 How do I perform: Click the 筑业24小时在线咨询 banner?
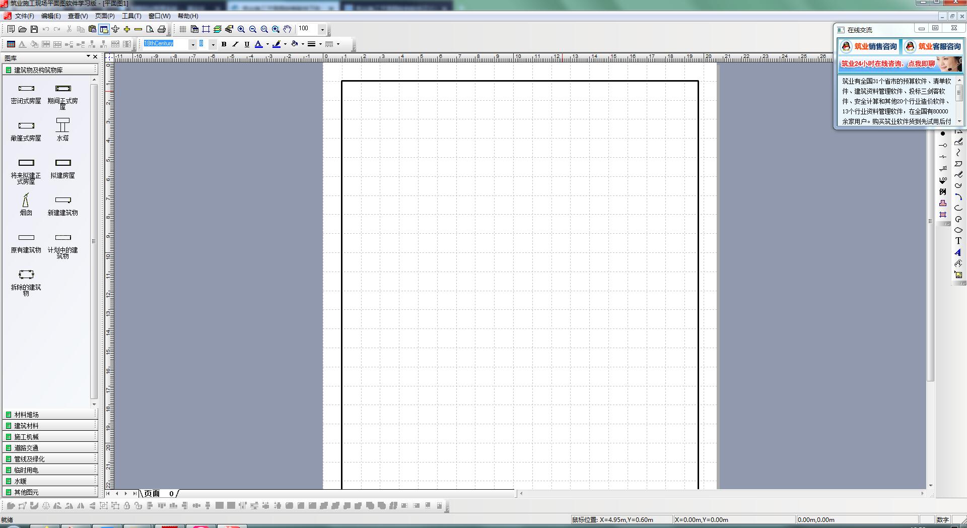tap(901, 64)
